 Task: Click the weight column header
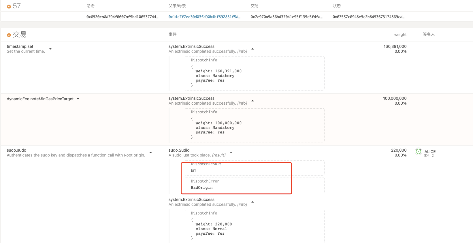click(400, 35)
